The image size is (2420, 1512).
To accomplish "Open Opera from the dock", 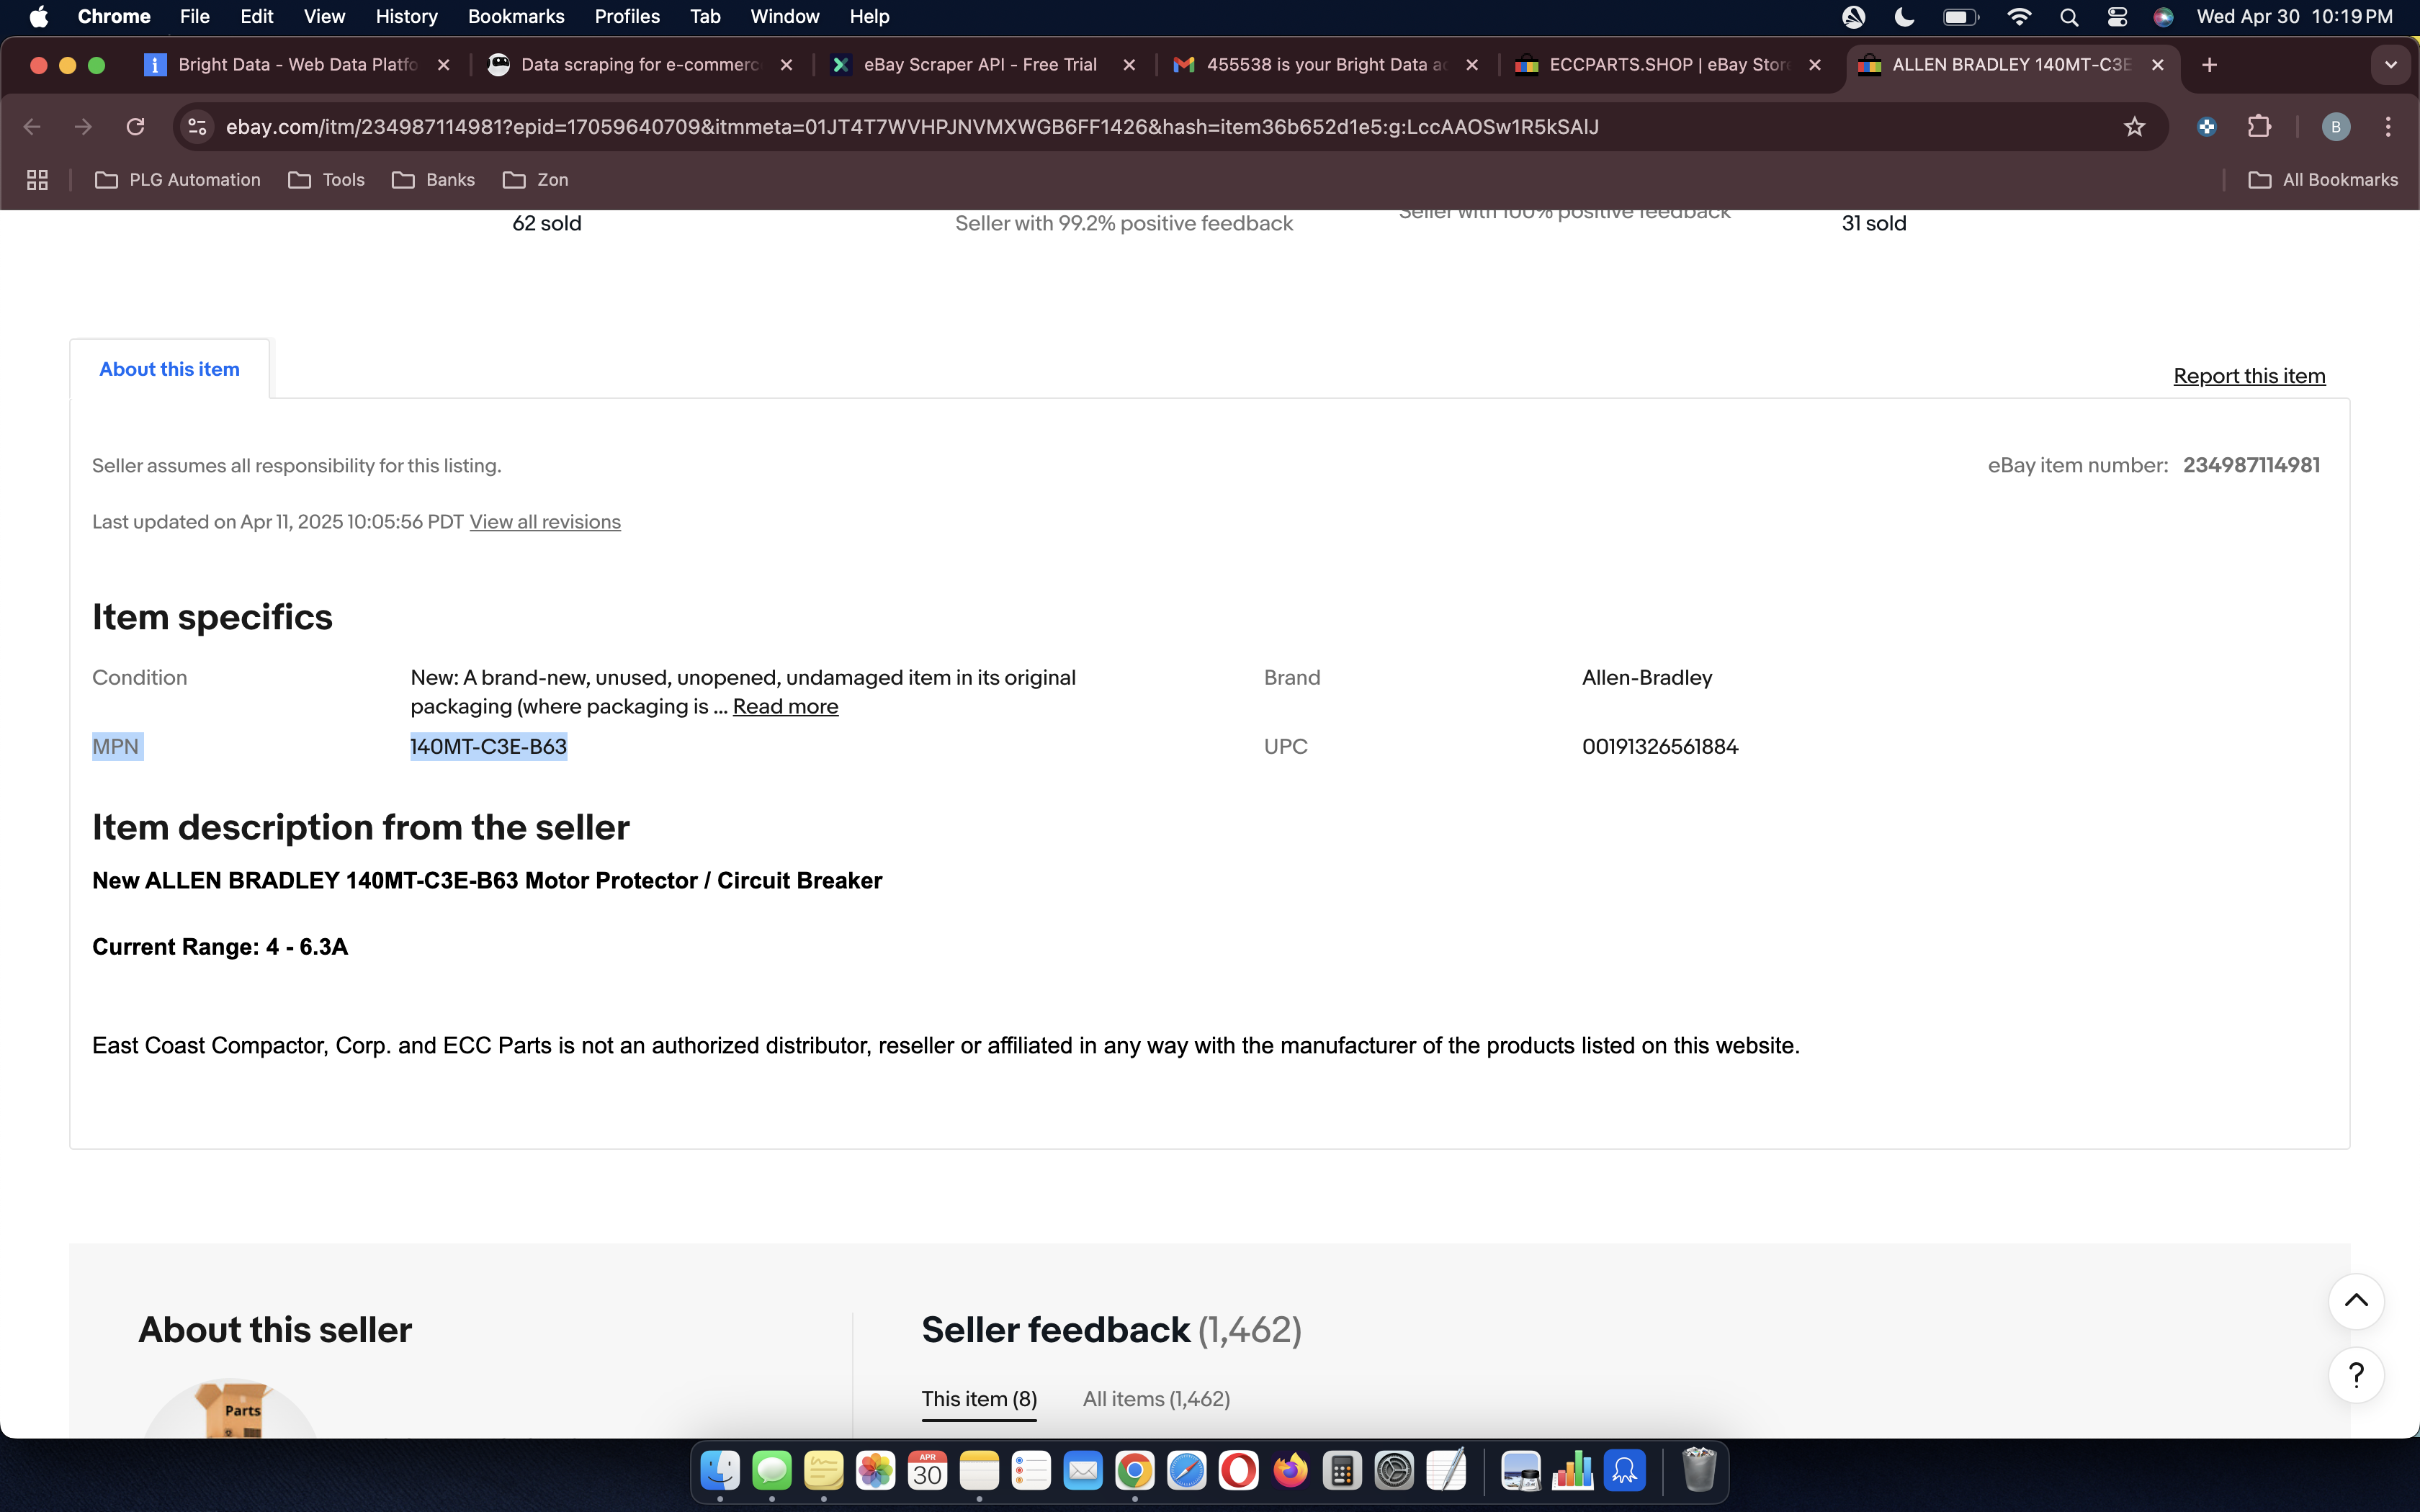I will coord(1239,1471).
